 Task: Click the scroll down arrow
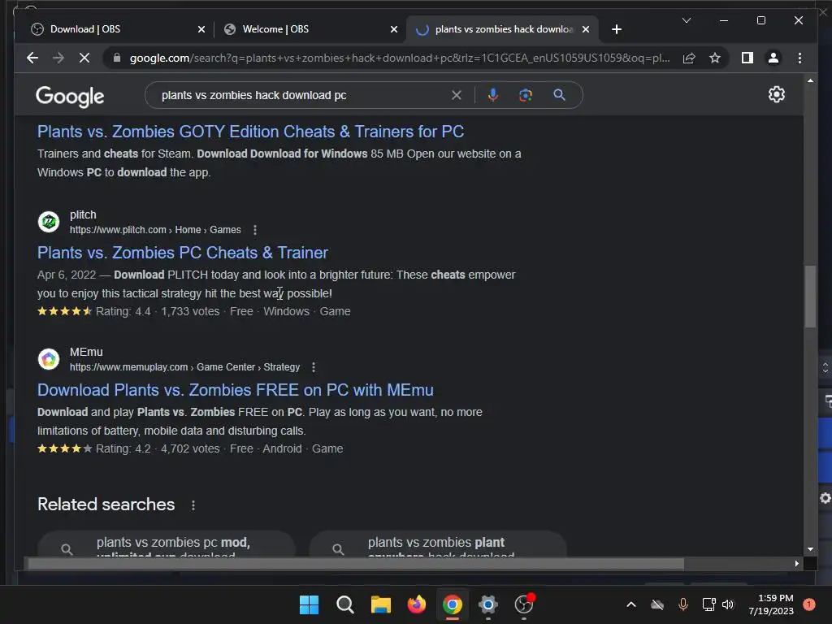[810, 549]
